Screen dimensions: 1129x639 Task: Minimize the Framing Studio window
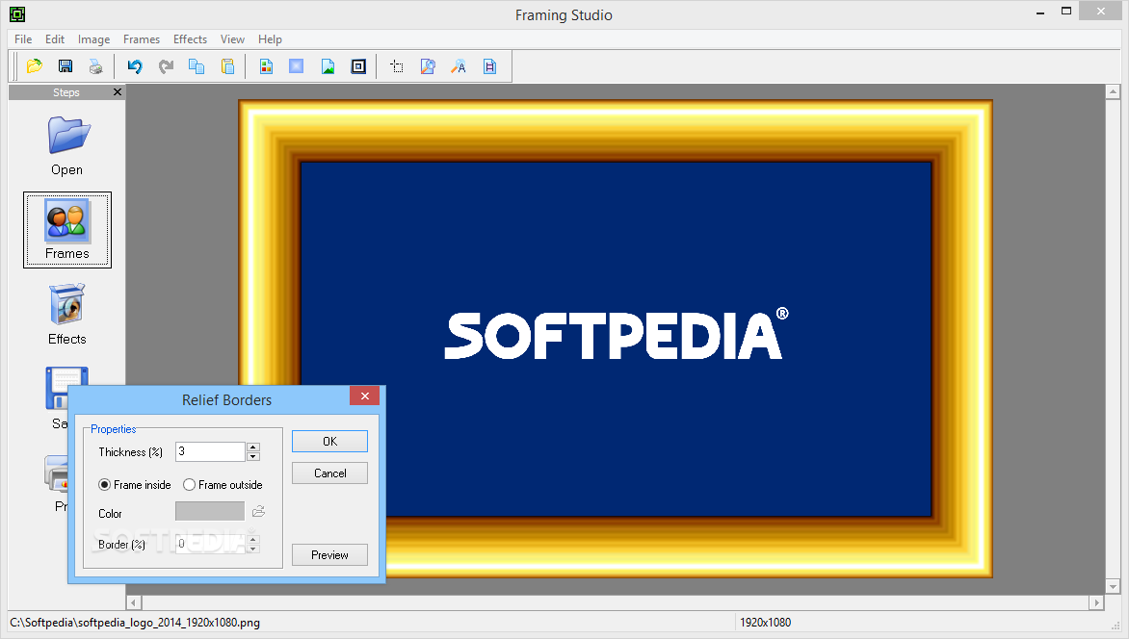click(1040, 13)
